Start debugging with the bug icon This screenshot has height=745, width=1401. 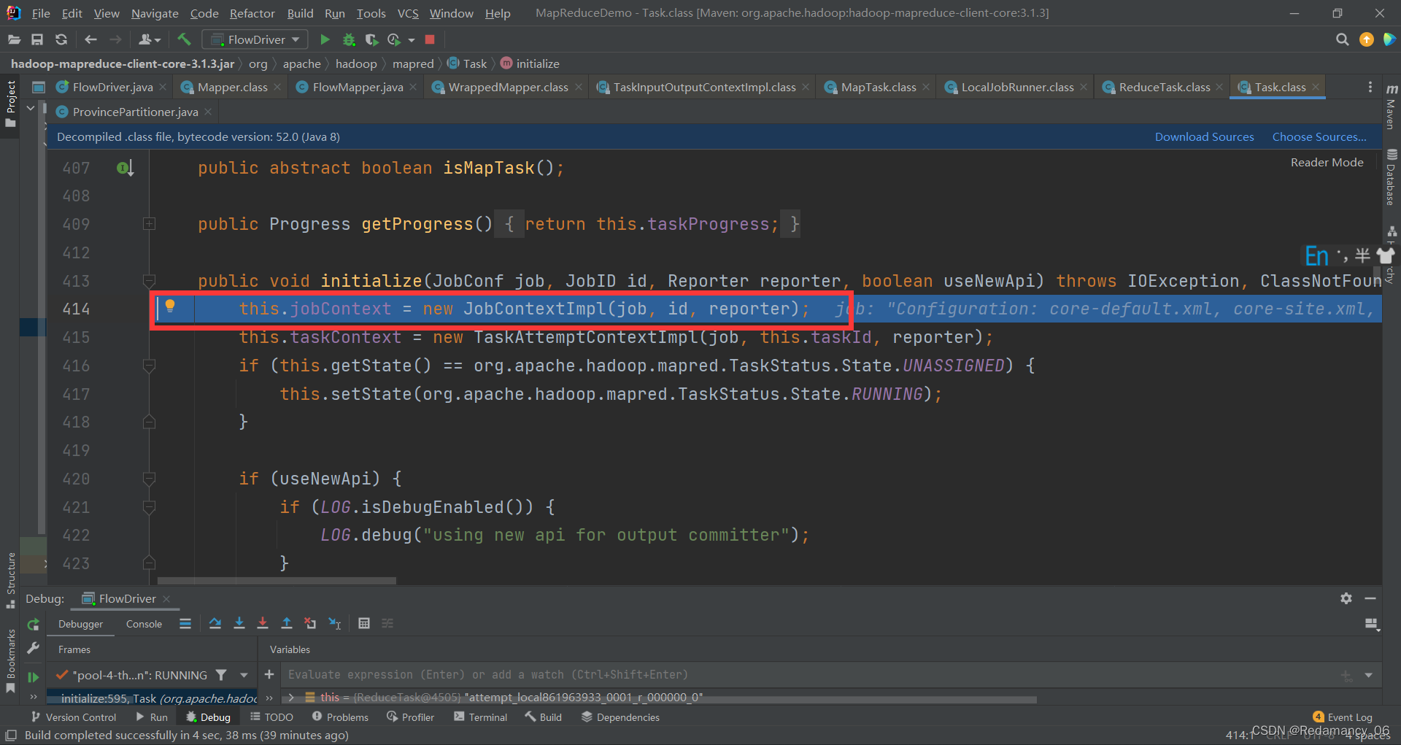(x=349, y=39)
